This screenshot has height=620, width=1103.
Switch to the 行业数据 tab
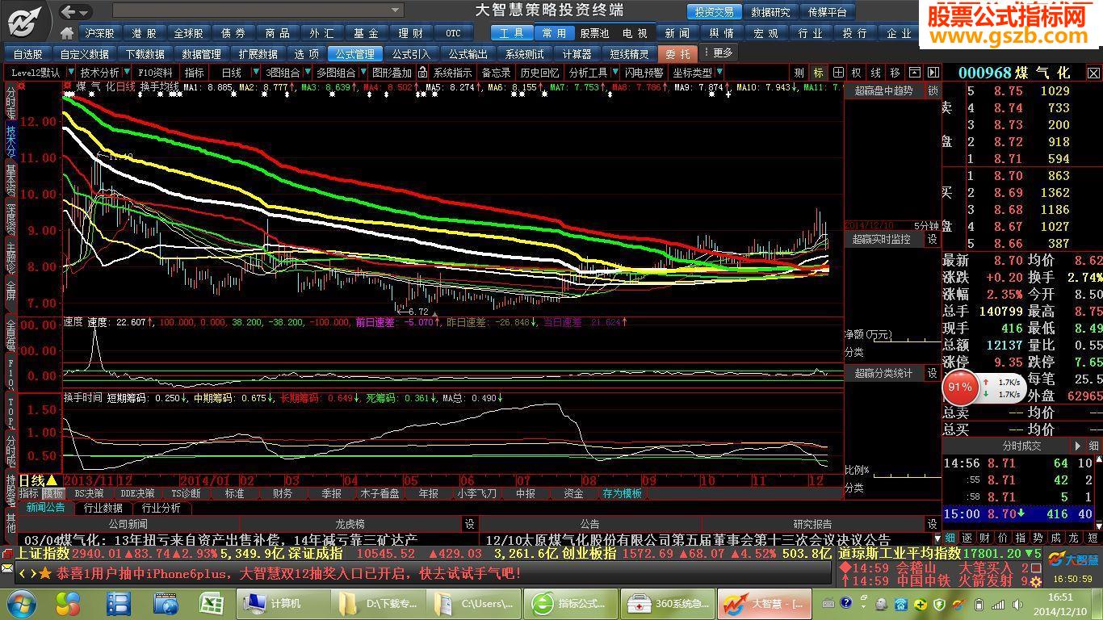[103, 509]
